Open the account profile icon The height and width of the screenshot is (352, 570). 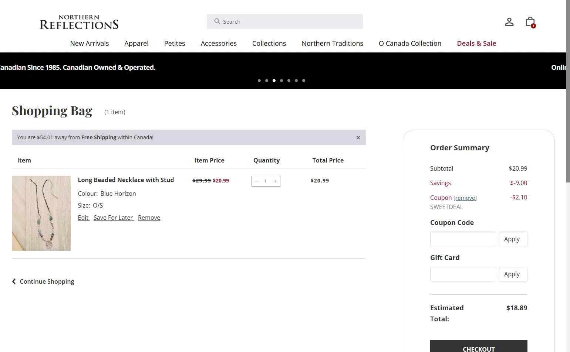pyautogui.click(x=509, y=22)
